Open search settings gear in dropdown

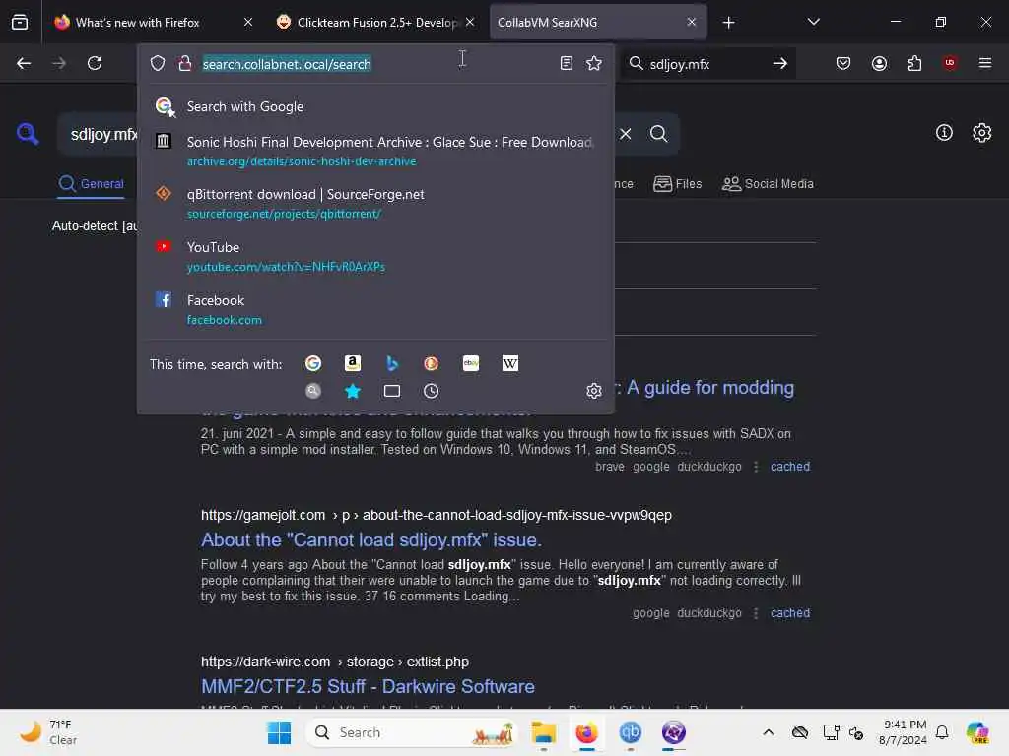[x=594, y=391]
